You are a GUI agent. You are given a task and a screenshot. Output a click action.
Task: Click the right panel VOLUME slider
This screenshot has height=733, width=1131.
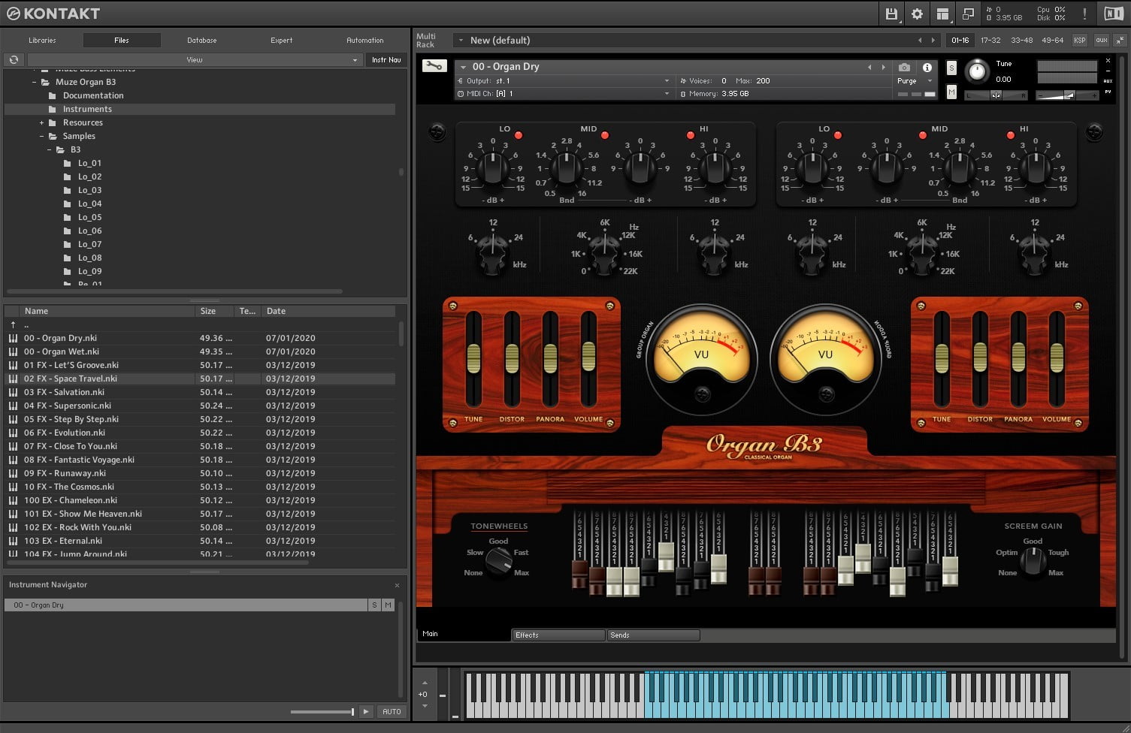coord(1057,359)
